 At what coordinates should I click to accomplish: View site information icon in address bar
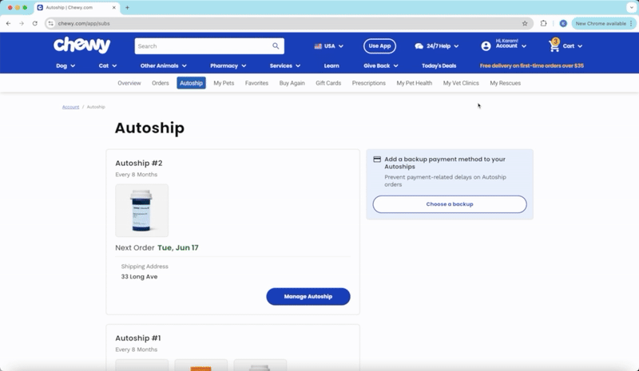(51, 23)
